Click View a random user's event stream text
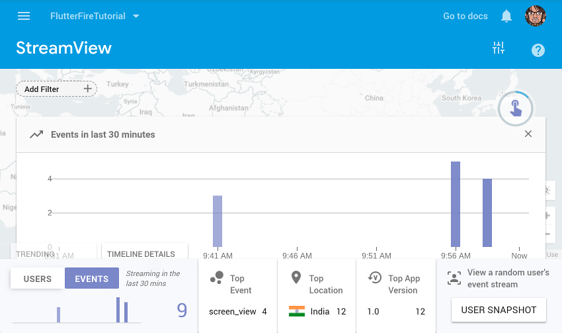Screen dimensions: 562x333 [508, 278]
